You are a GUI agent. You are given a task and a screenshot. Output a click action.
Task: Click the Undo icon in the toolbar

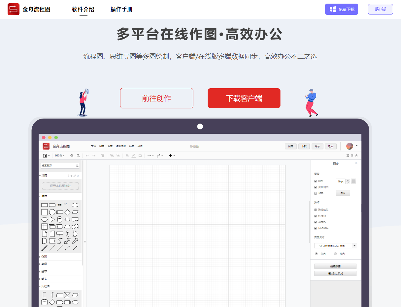coord(87,155)
